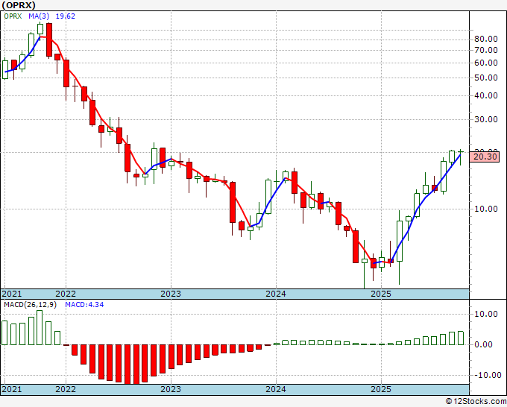Click the MACD:4.34 value label
The width and height of the screenshot is (507, 407).
click(x=84, y=305)
